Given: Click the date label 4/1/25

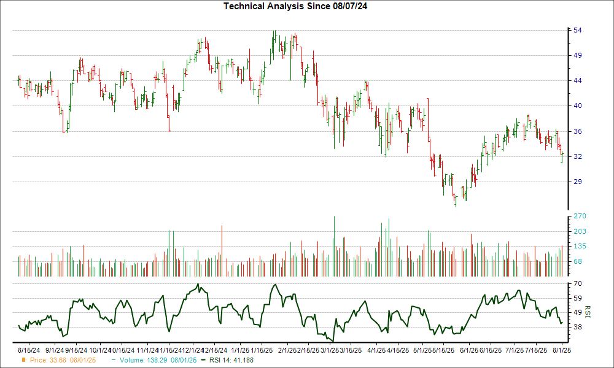Looking at the screenshot, I should 376,350.
